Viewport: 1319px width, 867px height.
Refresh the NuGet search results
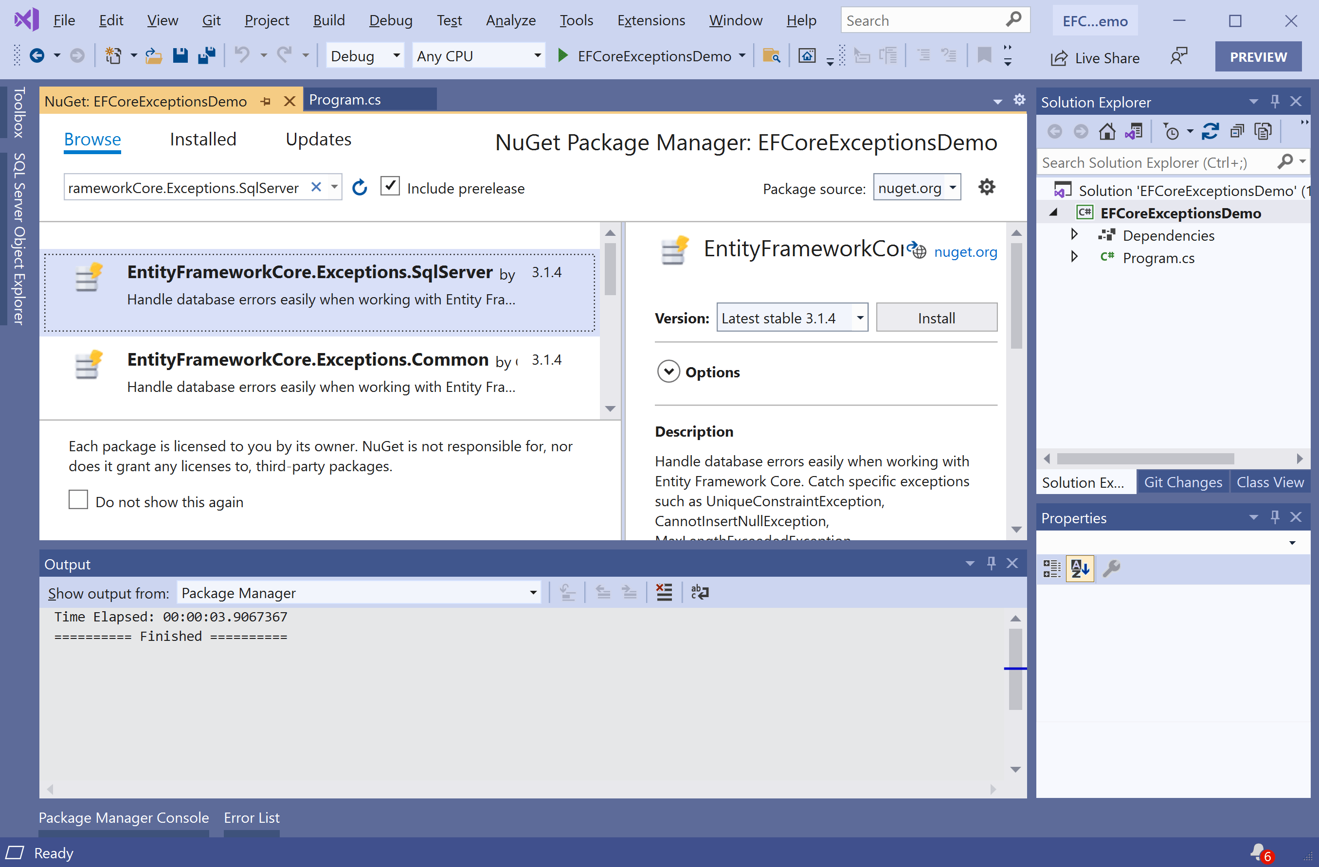click(x=359, y=187)
